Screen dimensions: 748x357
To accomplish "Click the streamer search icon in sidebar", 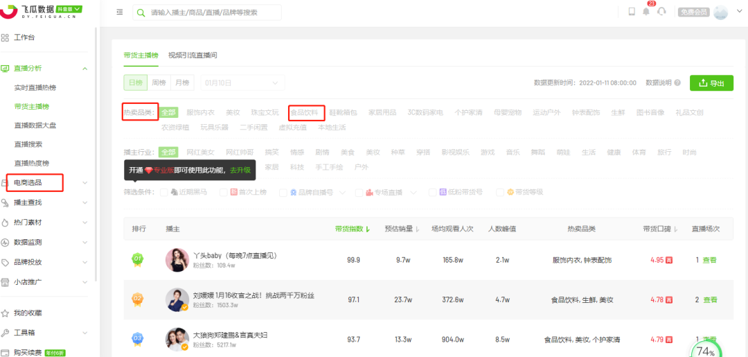I will 6,203.
